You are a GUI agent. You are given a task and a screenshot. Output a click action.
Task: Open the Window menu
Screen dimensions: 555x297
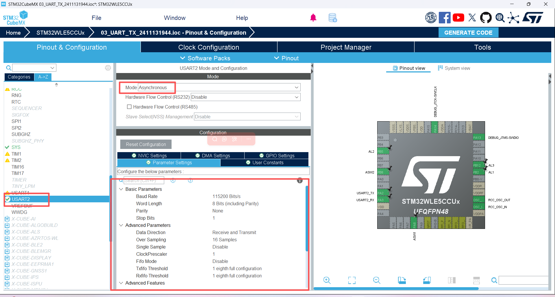[x=175, y=18]
